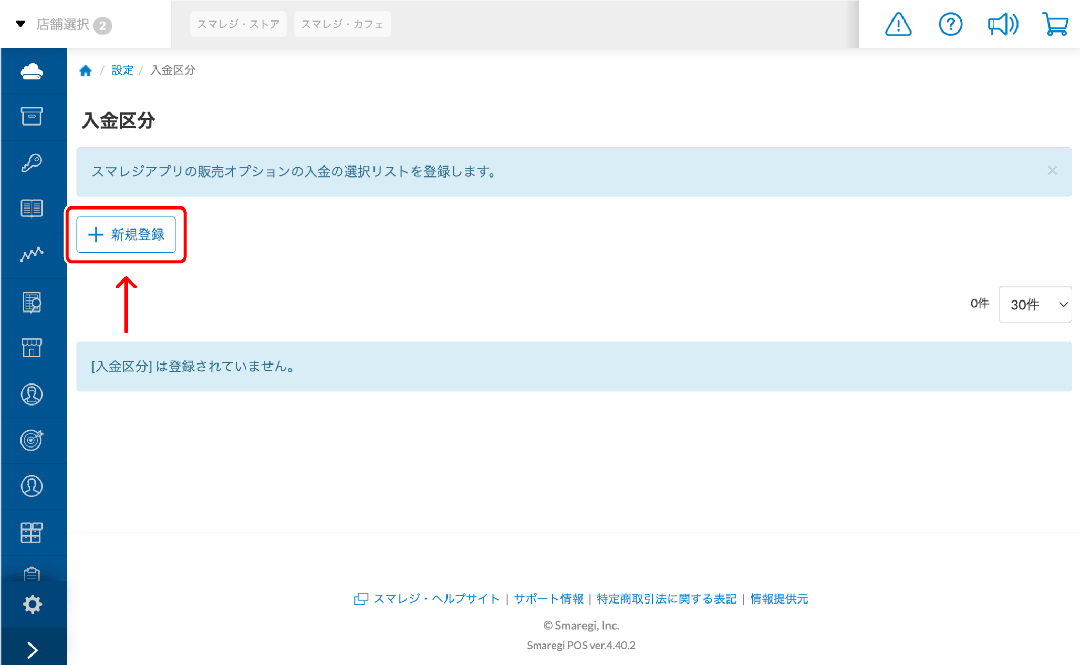Viewport: 1080px width, 665px height.
Task: Open the 店舗選択 store dropdown
Action: [63, 25]
